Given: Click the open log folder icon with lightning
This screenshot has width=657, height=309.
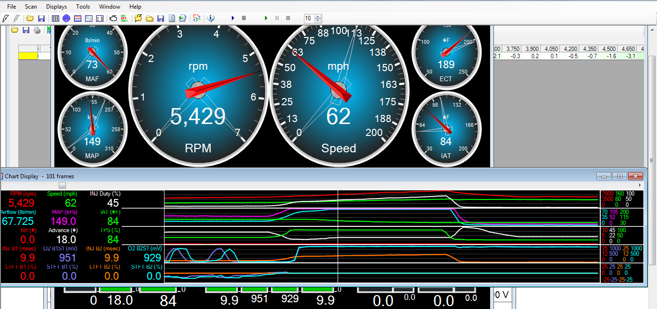Looking at the screenshot, I should (139, 18).
